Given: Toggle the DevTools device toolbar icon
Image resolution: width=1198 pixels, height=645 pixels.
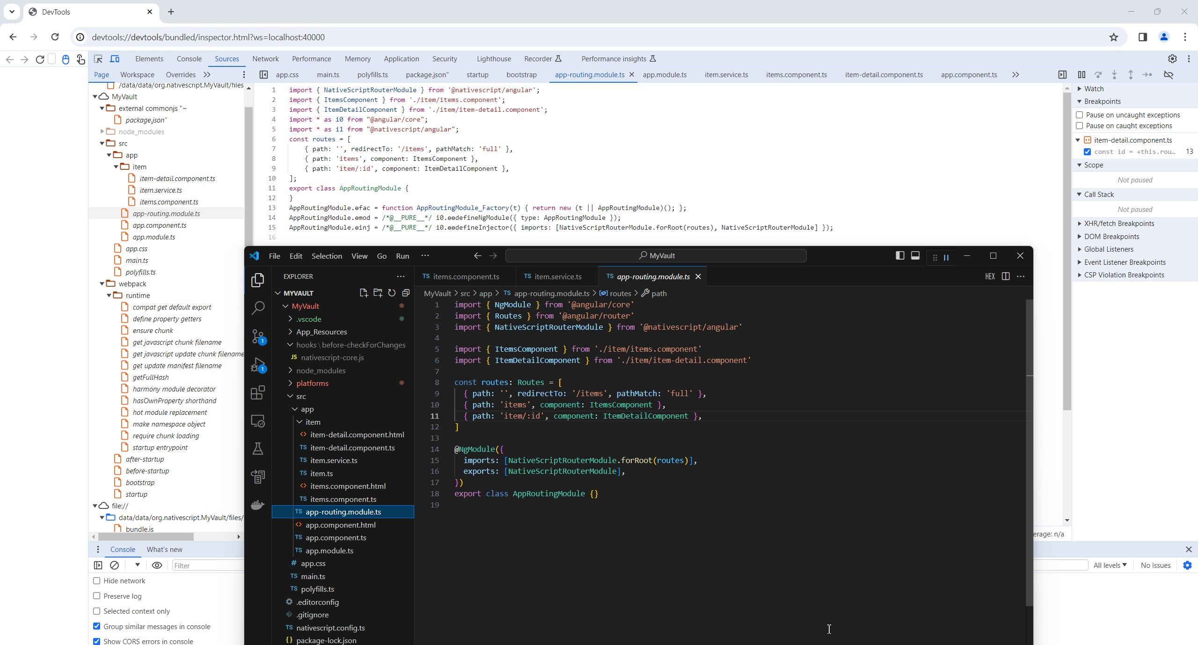Looking at the screenshot, I should tap(115, 59).
